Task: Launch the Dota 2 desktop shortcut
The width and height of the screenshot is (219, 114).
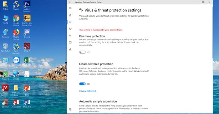Action: [27, 48]
